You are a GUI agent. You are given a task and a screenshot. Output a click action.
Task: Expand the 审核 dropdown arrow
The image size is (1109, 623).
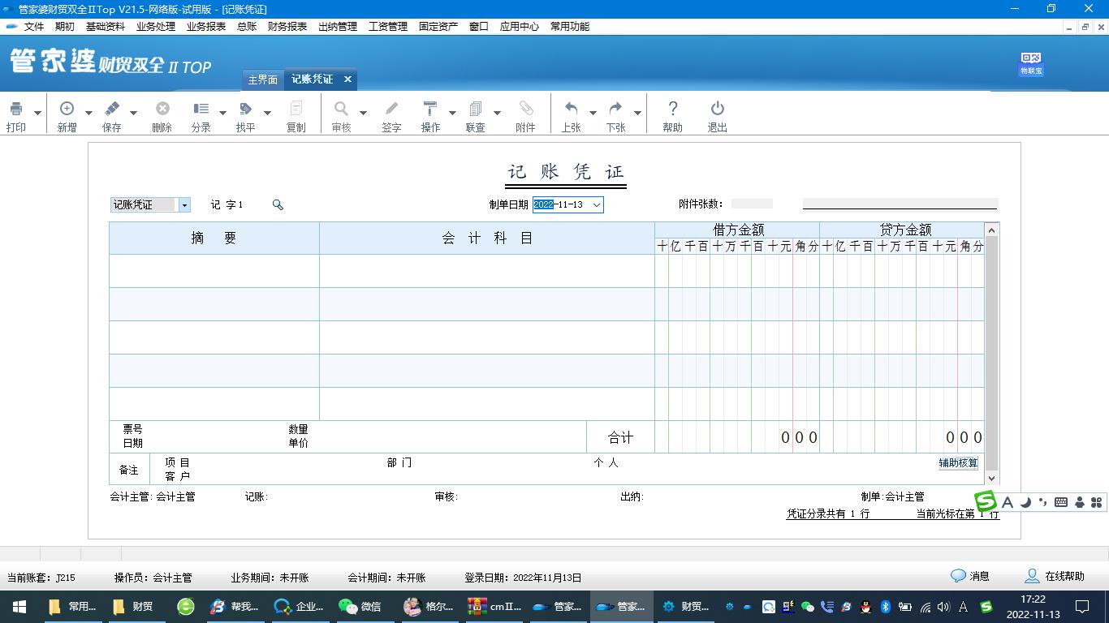pos(363,113)
